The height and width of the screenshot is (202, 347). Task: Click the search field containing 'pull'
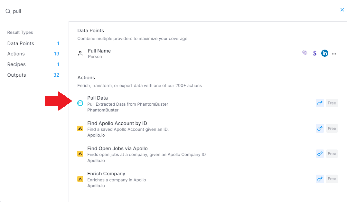[173, 11]
